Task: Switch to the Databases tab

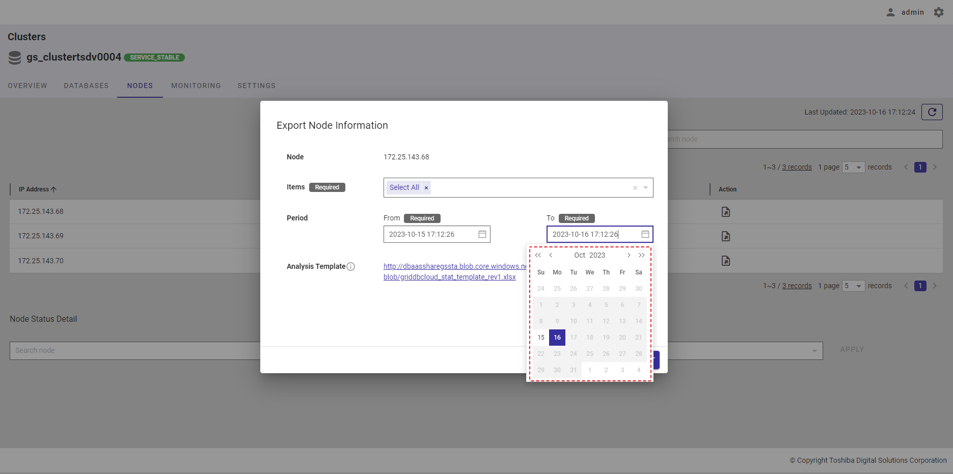Action: click(x=86, y=86)
